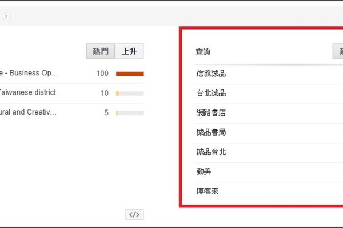
Task: Open the 'Business Op...' topic link
Action: tap(29, 73)
